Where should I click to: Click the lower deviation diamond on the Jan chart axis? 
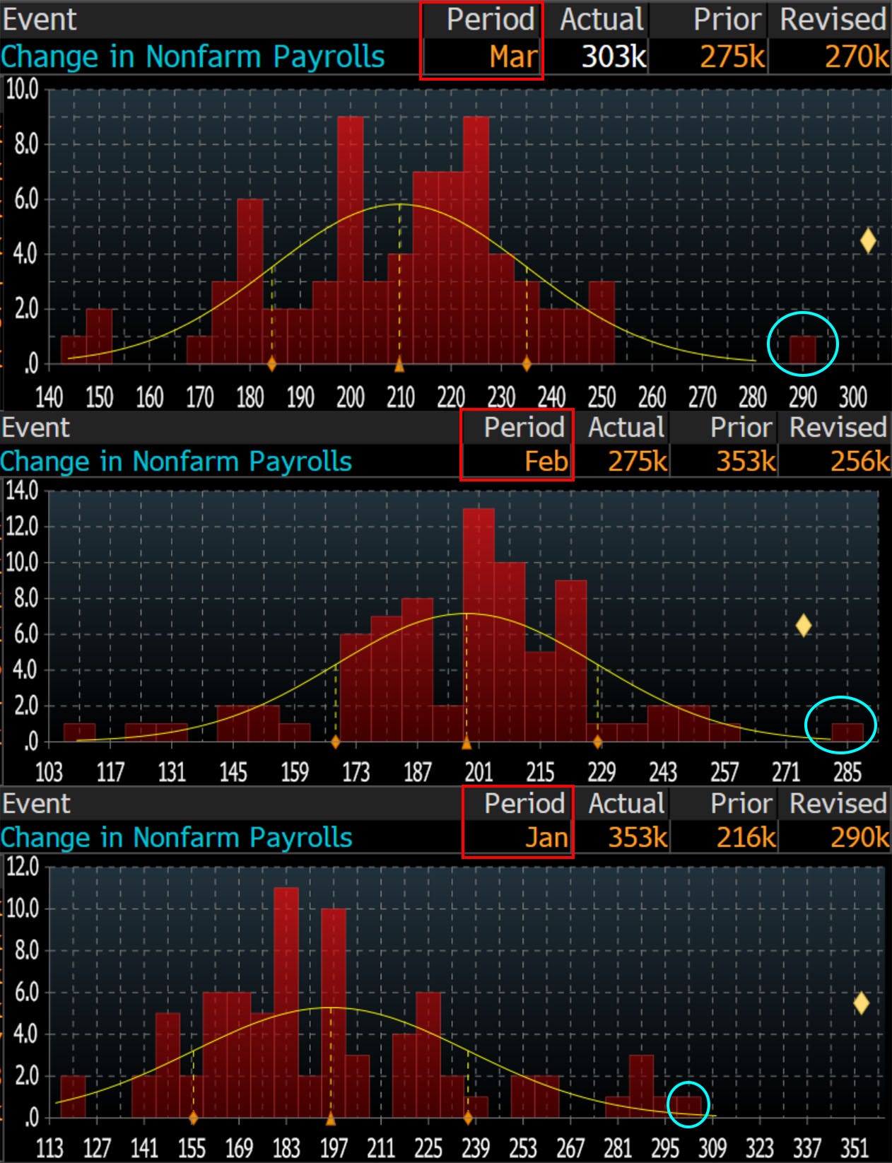click(x=193, y=1118)
